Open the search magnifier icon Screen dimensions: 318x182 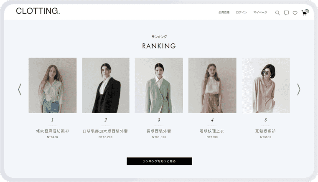click(277, 13)
